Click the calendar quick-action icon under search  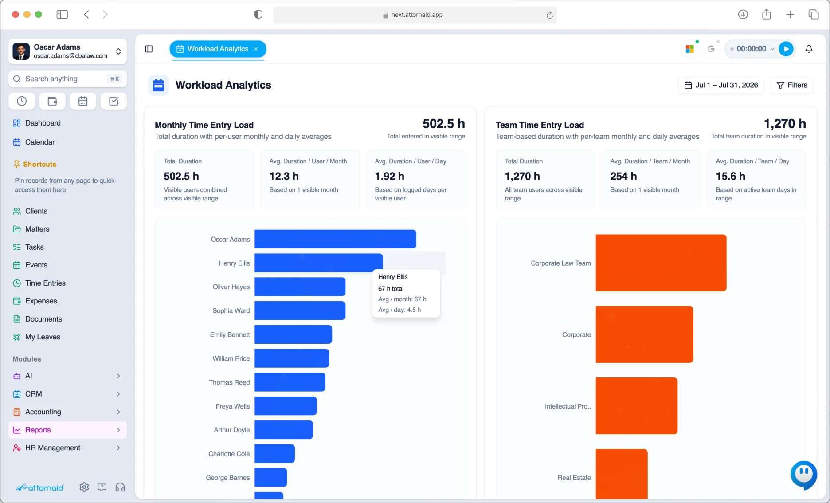coord(83,101)
